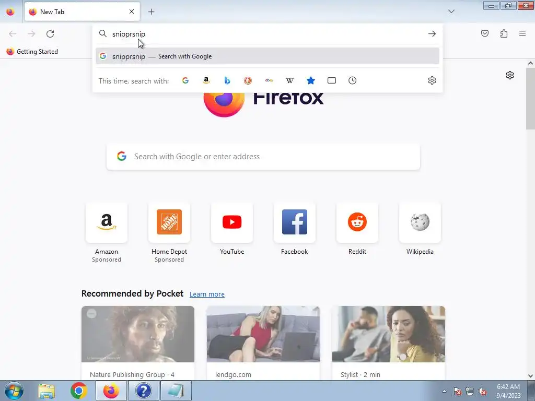Click the page vertical scrollbar thumb

(530, 99)
